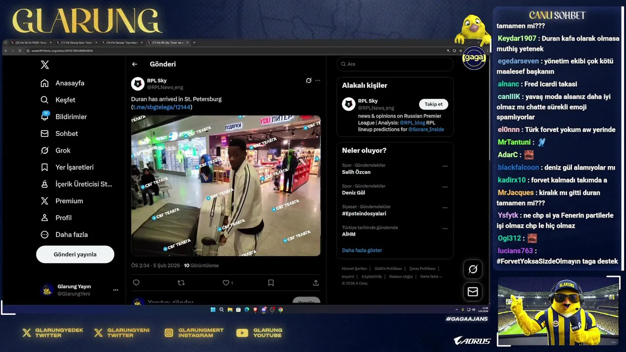This screenshot has height=352, width=626.
Task: Open Sohbet messages in sidebar
Action: point(59,133)
